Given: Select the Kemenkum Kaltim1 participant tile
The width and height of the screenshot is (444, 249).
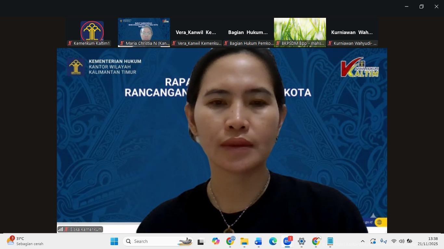Looking at the screenshot, I should (x=92, y=32).
